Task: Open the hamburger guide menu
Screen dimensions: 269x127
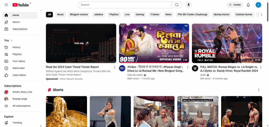Action: click(6, 5)
